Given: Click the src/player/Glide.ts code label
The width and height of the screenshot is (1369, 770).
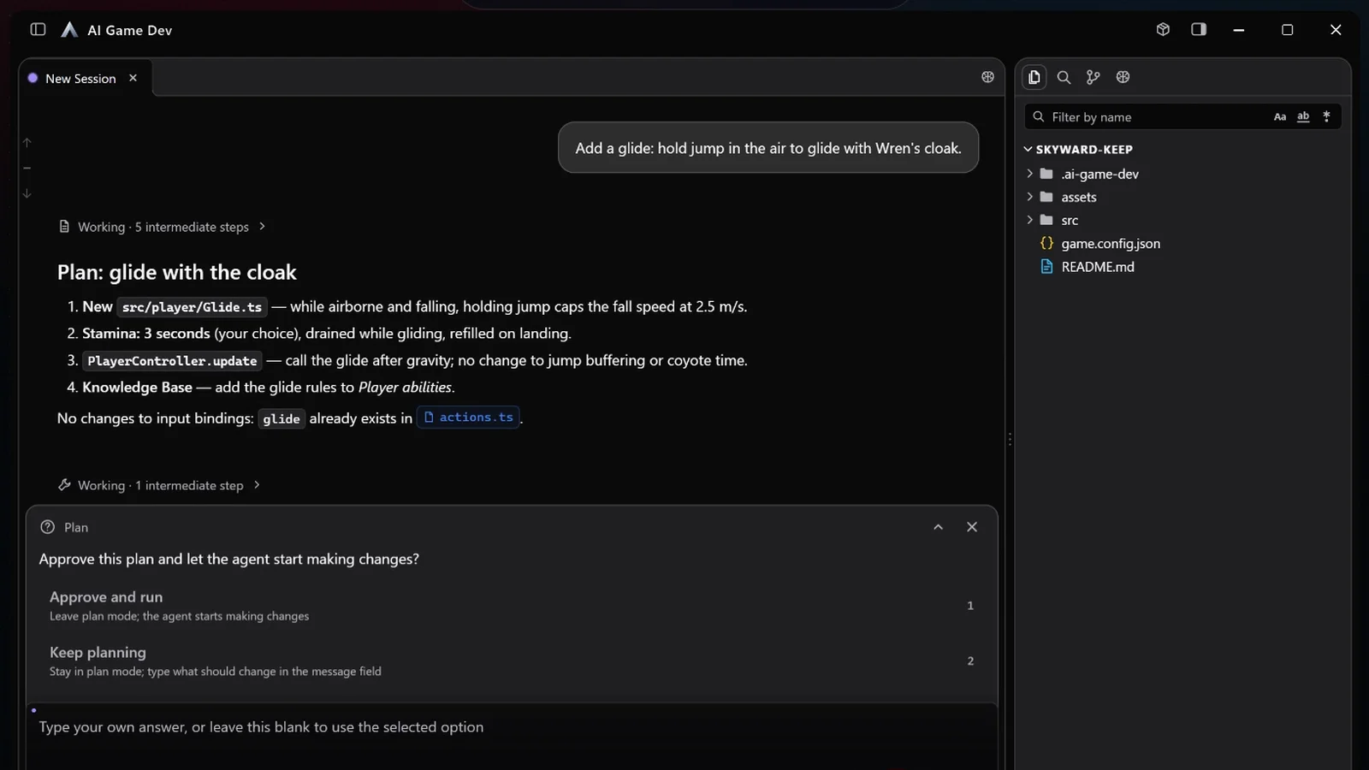Looking at the screenshot, I should pos(192,307).
